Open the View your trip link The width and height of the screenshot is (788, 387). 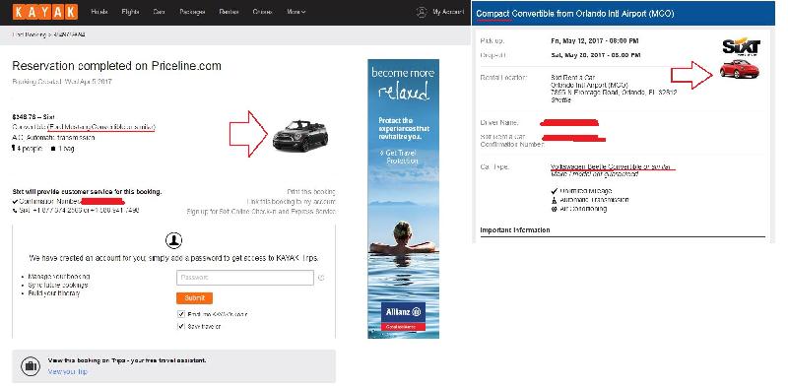pyautogui.click(x=67, y=372)
